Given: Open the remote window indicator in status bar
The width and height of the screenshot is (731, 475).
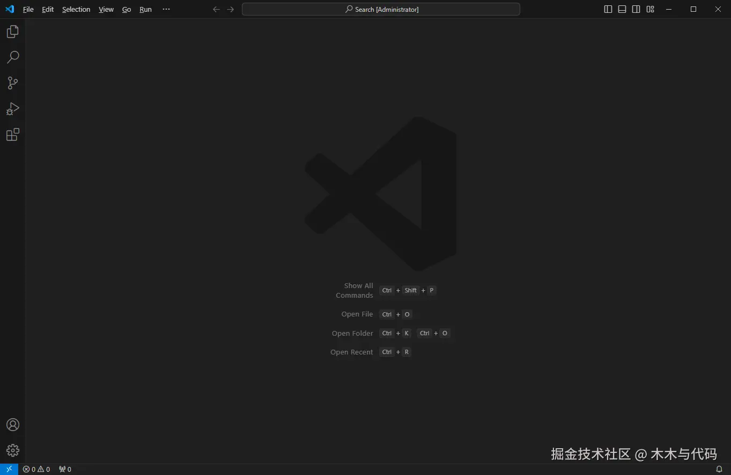Looking at the screenshot, I should click(x=9, y=469).
